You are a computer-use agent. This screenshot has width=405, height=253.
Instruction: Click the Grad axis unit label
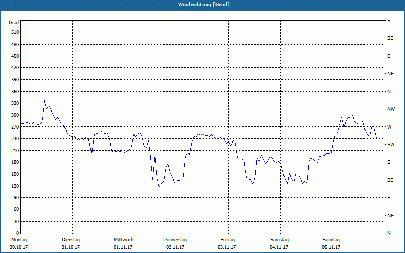14,23
